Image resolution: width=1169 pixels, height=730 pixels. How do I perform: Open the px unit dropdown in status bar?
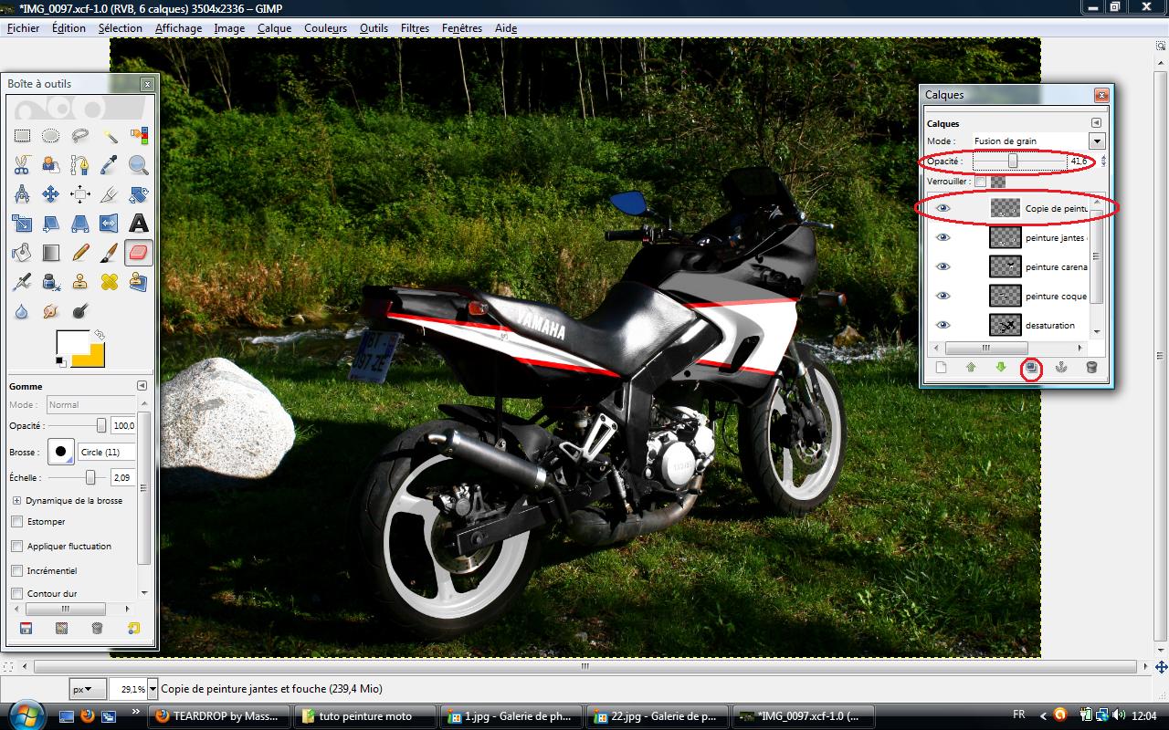pyautogui.click(x=89, y=689)
